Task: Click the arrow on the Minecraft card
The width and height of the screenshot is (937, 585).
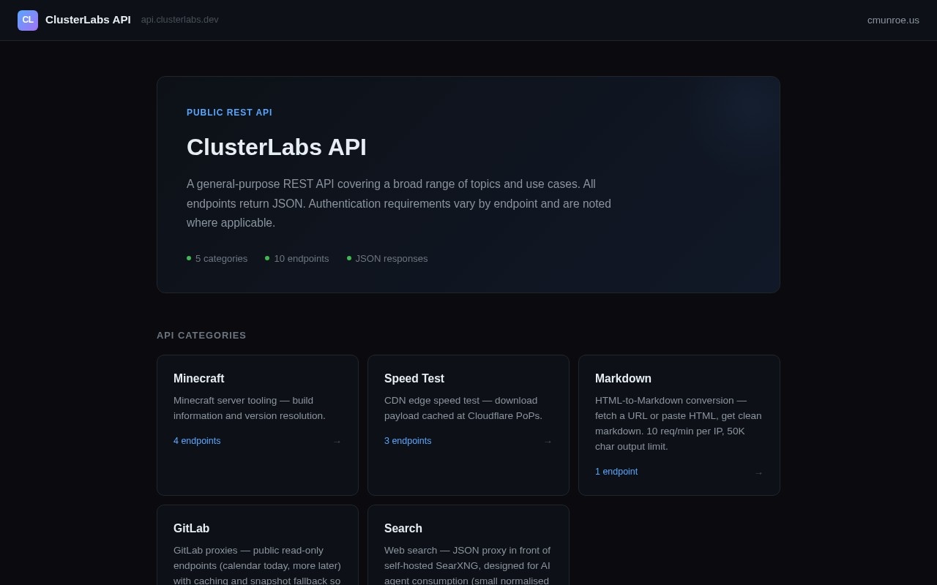Action: pyautogui.click(x=337, y=442)
